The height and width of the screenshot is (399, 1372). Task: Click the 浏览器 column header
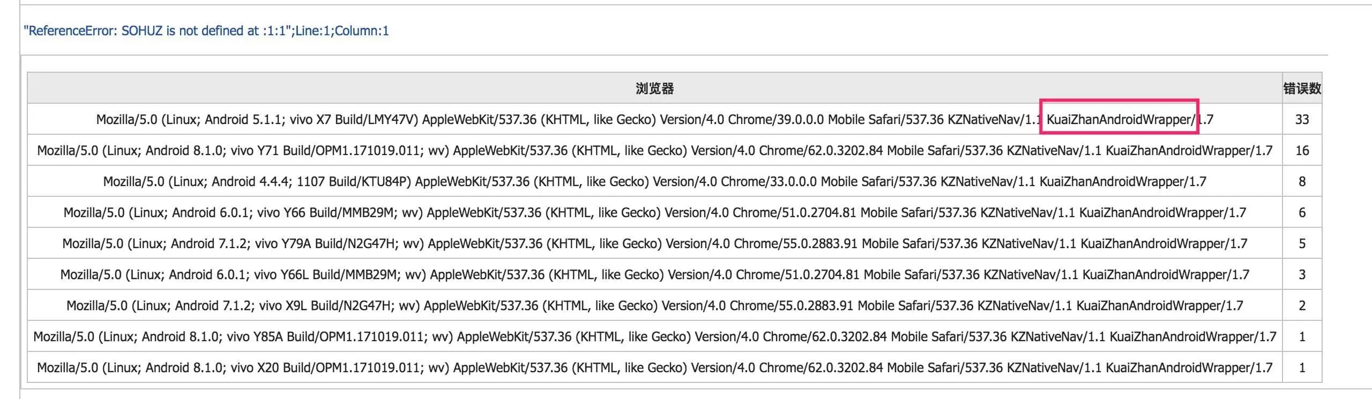654,88
